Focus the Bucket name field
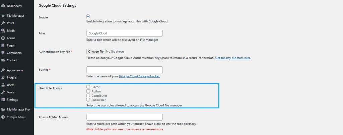The image size is (343, 135). 125,70
